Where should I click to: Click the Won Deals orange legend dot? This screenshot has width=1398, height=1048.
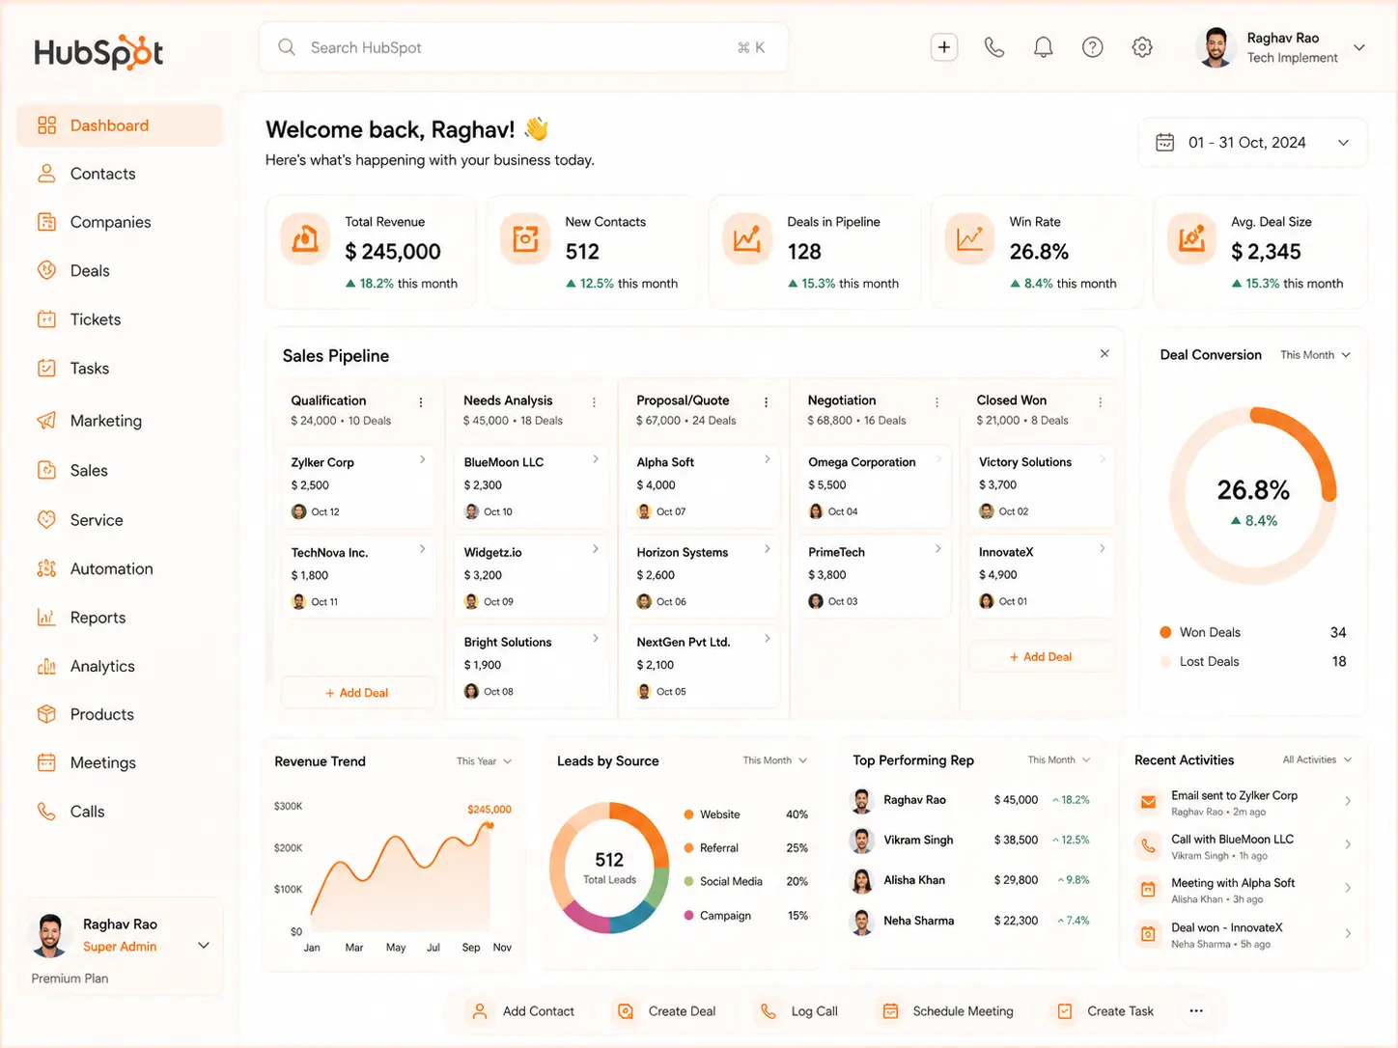(x=1165, y=632)
